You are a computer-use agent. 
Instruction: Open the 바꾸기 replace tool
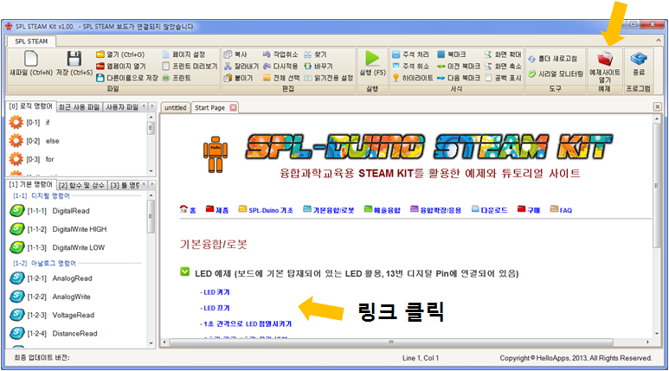tap(318, 66)
